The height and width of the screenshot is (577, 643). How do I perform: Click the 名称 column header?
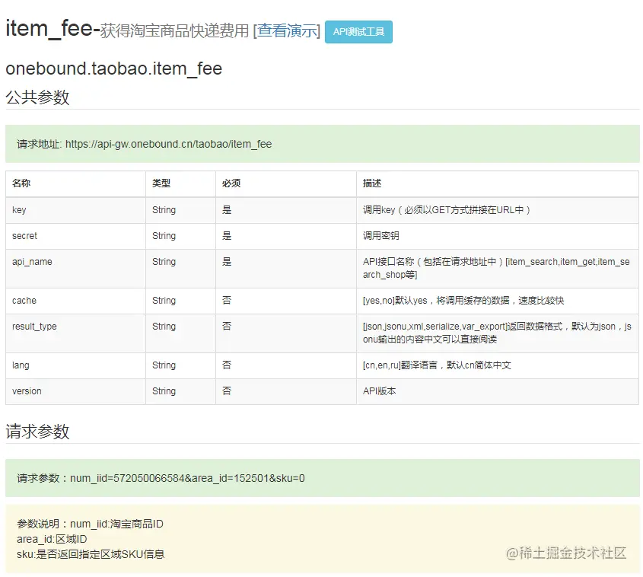21,183
